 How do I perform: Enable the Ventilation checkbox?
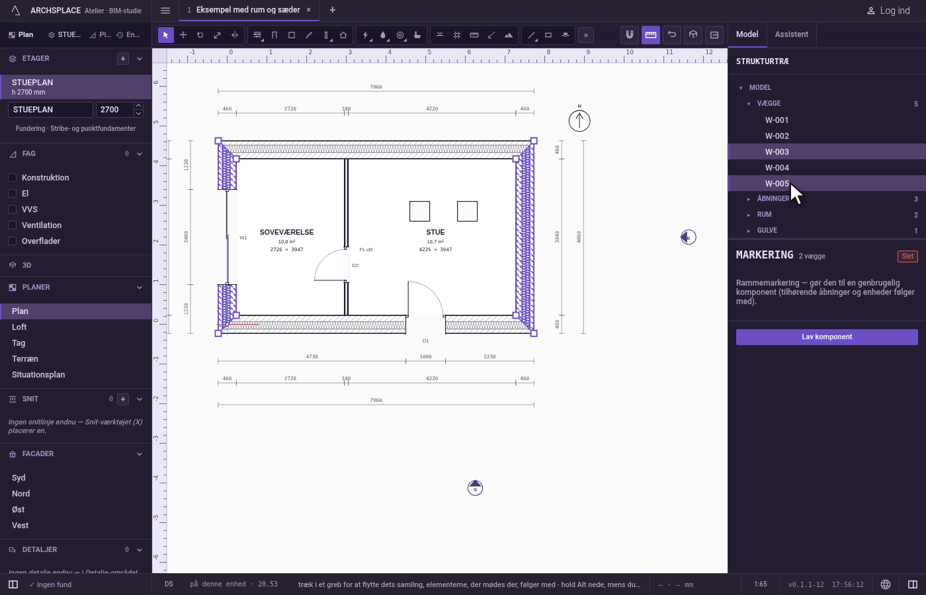[12, 225]
